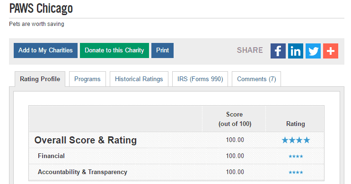Click the Overall Score value 100.00

pos(235,140)
